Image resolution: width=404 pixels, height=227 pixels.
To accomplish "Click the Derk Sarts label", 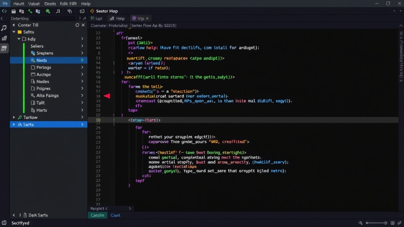I will coord(38,215).
